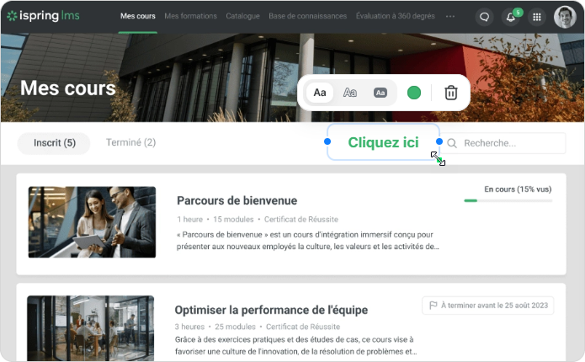This screenshot has width=585, height=362.
Task: Go to Évaluation à 360 degrés
Action: (x=394, y=16)
